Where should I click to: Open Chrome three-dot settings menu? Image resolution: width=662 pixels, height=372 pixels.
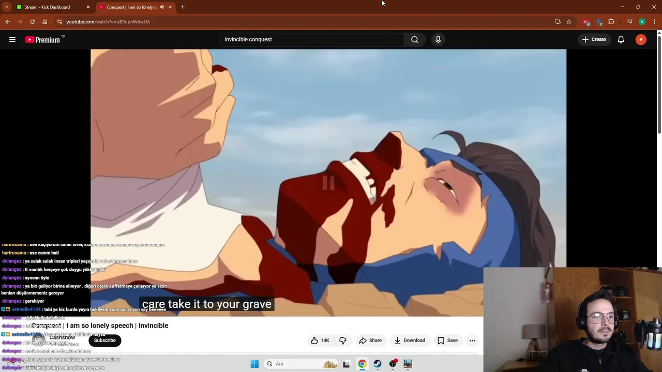(654, 22)
